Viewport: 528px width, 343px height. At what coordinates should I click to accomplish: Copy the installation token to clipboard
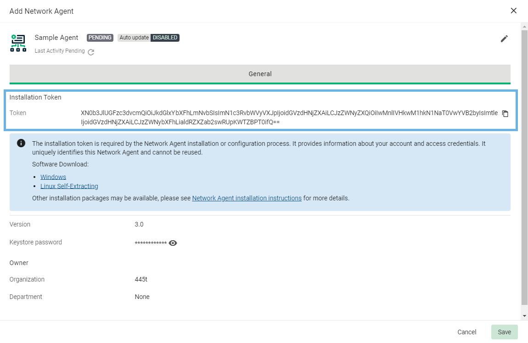[505, 114]
